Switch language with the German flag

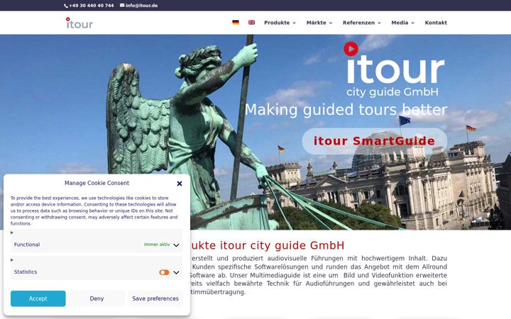(236, 23)
